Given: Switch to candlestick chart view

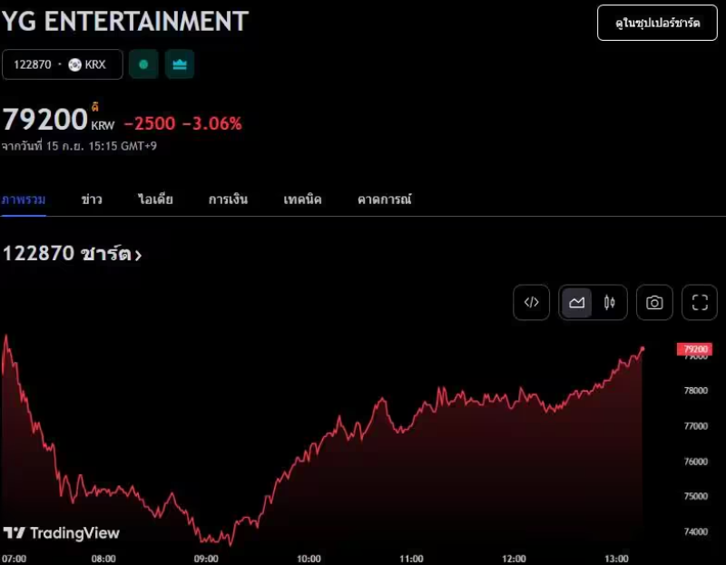Looking at the screenshot, I should pyautogui.click(x=609, y=303).
